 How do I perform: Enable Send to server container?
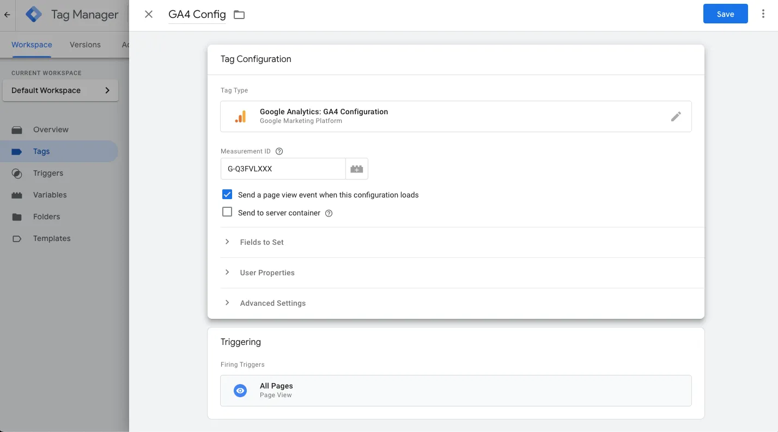coord(227,212)
